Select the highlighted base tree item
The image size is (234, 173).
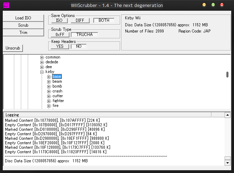coord(57,76)
